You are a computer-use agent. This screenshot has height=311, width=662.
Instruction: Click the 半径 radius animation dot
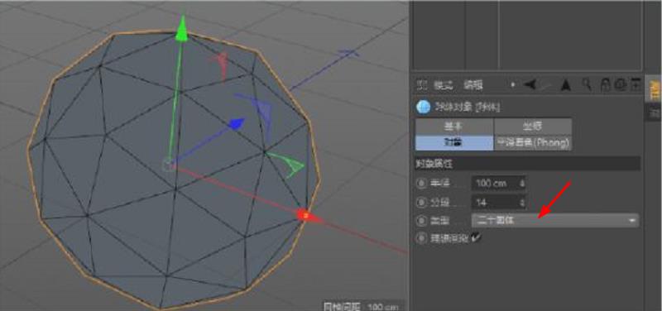(x=421, y=183)
